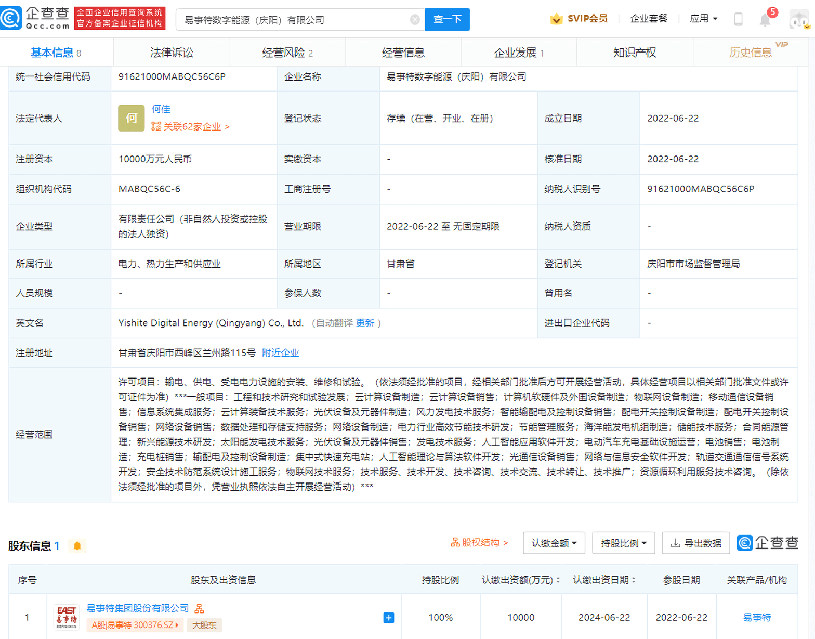Switch to 法律诉讼 tab

pos(172,53)
